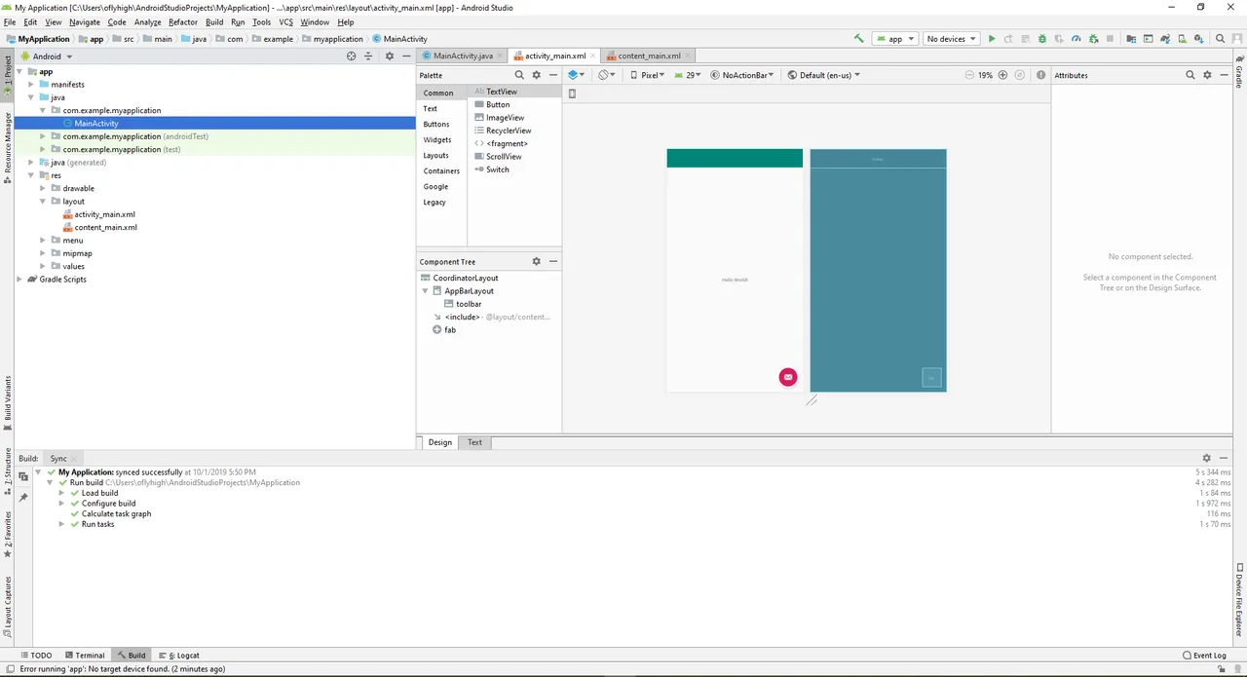Open Palette settings gear
This screenshot has height=677, width=1247.
point(536,75)
